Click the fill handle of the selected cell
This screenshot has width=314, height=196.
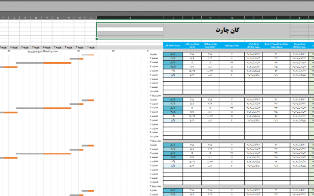coord(97,38)
